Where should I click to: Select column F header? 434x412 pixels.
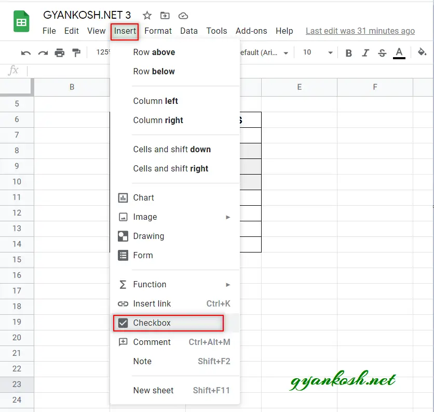click(375, 87)
